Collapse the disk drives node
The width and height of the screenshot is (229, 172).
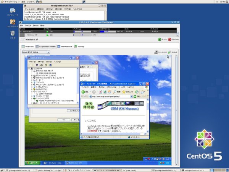coord(32,92)
